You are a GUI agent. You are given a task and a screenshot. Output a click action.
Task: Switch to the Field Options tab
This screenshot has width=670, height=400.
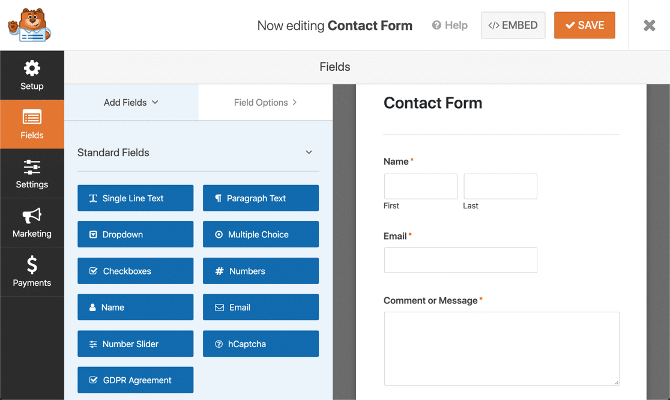(265, 102)
